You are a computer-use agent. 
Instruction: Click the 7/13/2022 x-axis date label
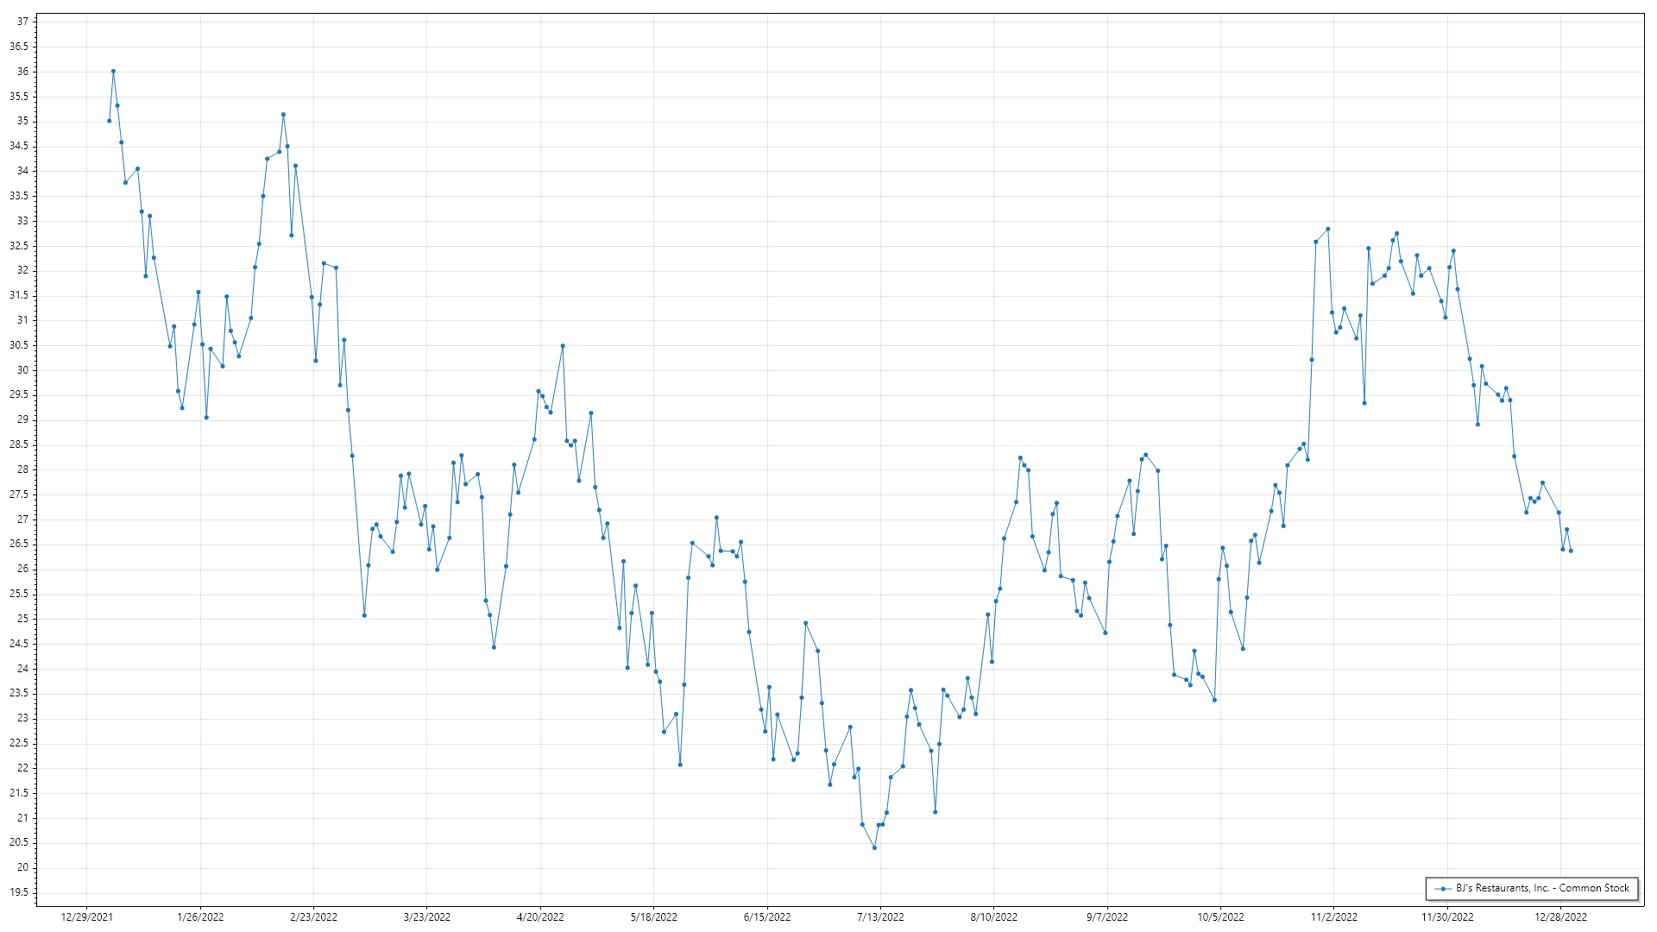(x=880, y=916)
